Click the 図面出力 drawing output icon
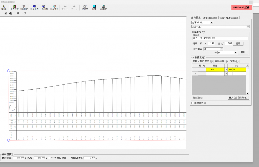259x167 pixels. [x=34, y=7]
